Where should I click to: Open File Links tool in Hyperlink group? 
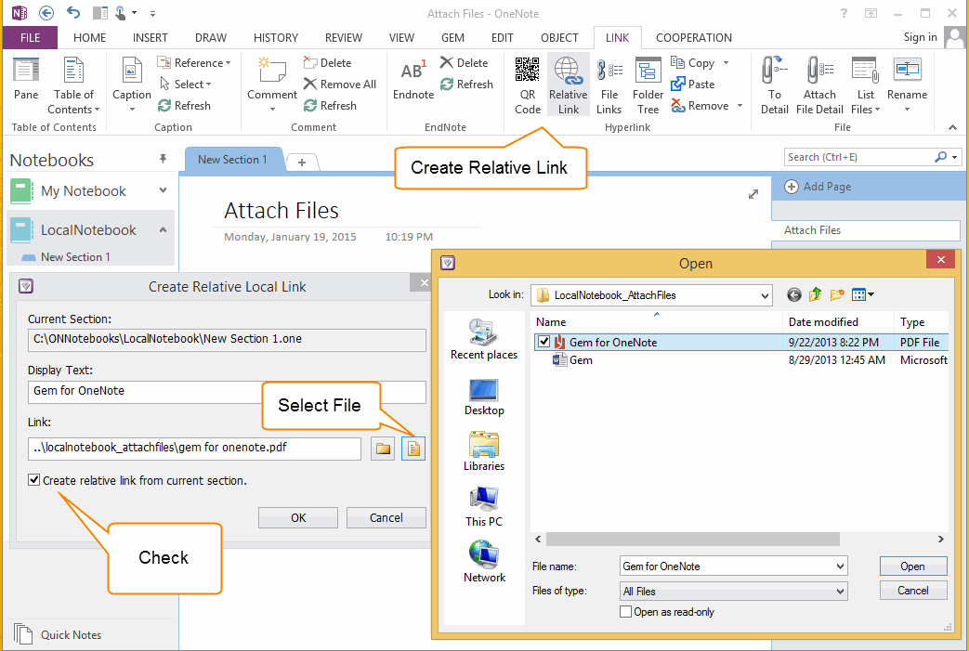[609, 85]
